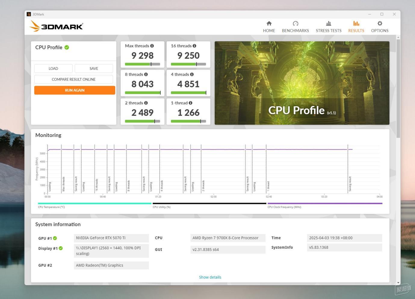This screenshot has width=415, height=299.
Task: Open the Home tab
Action: (x=269, y=27)
